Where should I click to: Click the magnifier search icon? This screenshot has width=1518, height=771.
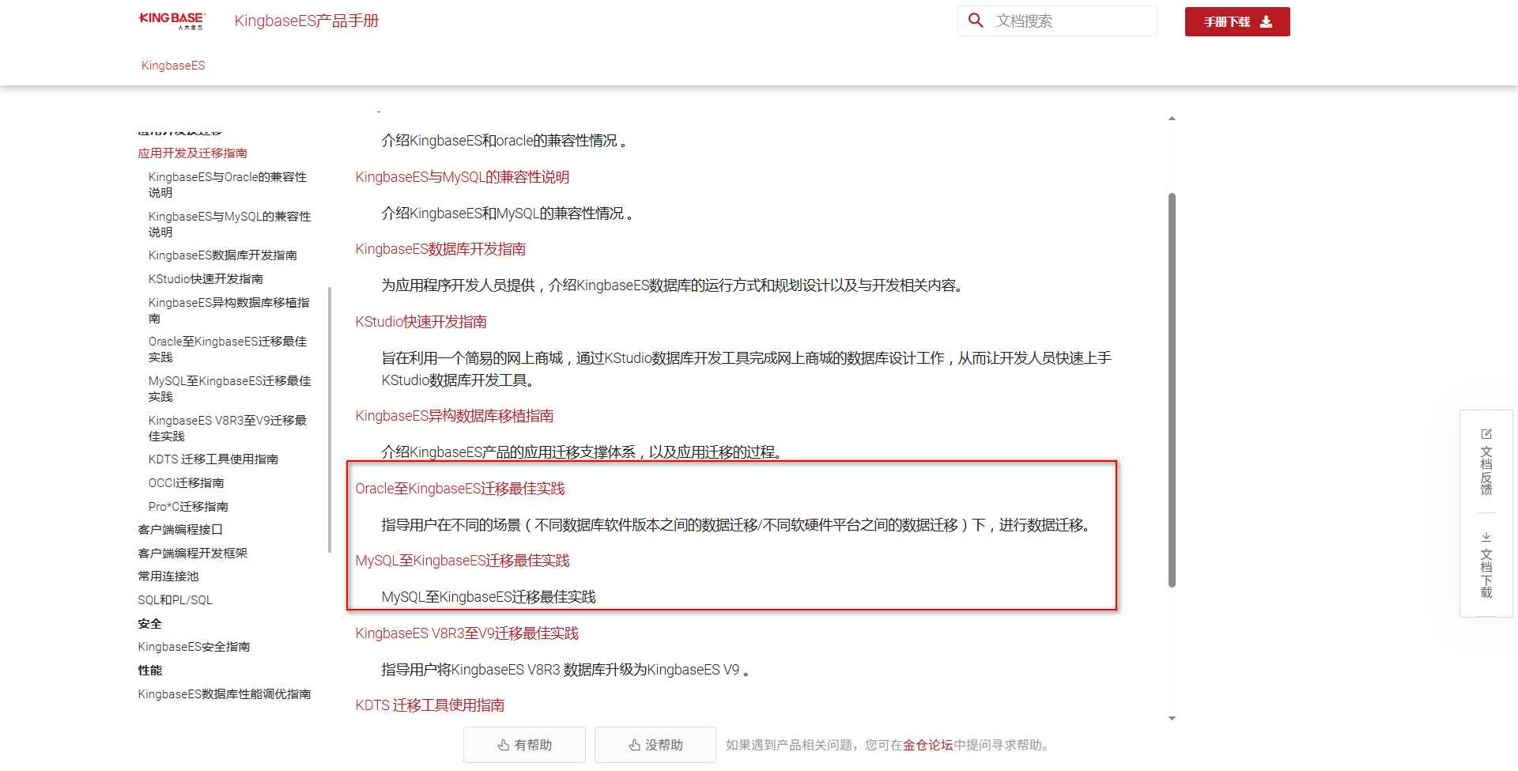976,21
